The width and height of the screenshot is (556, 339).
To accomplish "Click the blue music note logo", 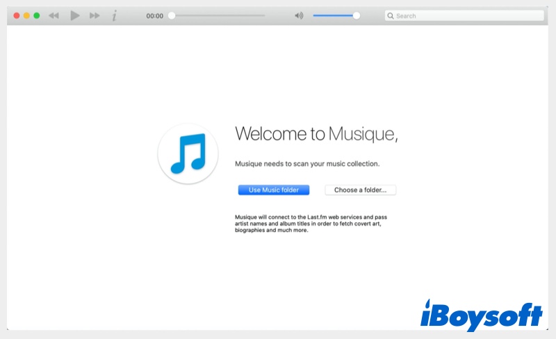I will pos(188,154).
